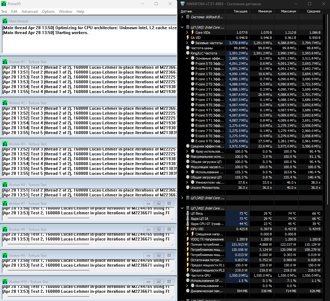
Task: Click the clock icon beside Частота шины
Action: pyautogui.click(x=188, y=48)
